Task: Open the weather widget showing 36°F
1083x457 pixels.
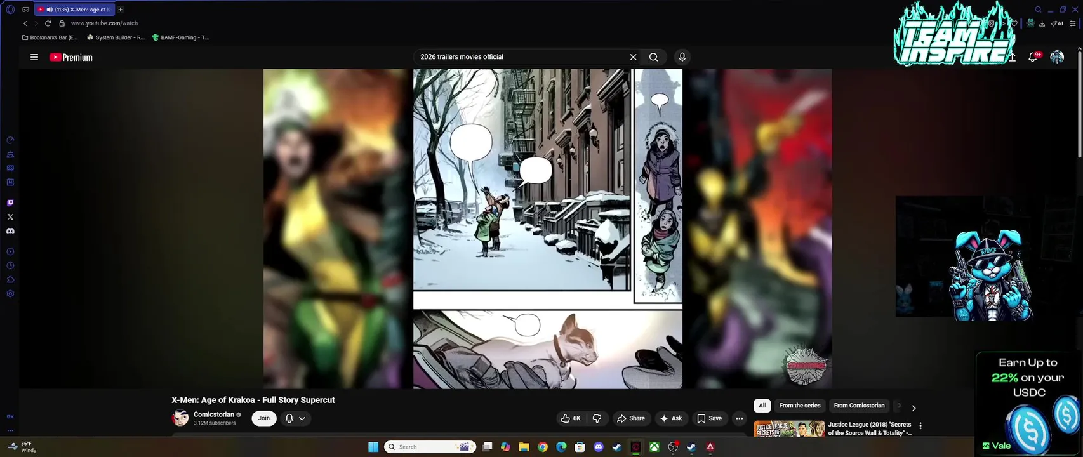Action: click(22, 447)
